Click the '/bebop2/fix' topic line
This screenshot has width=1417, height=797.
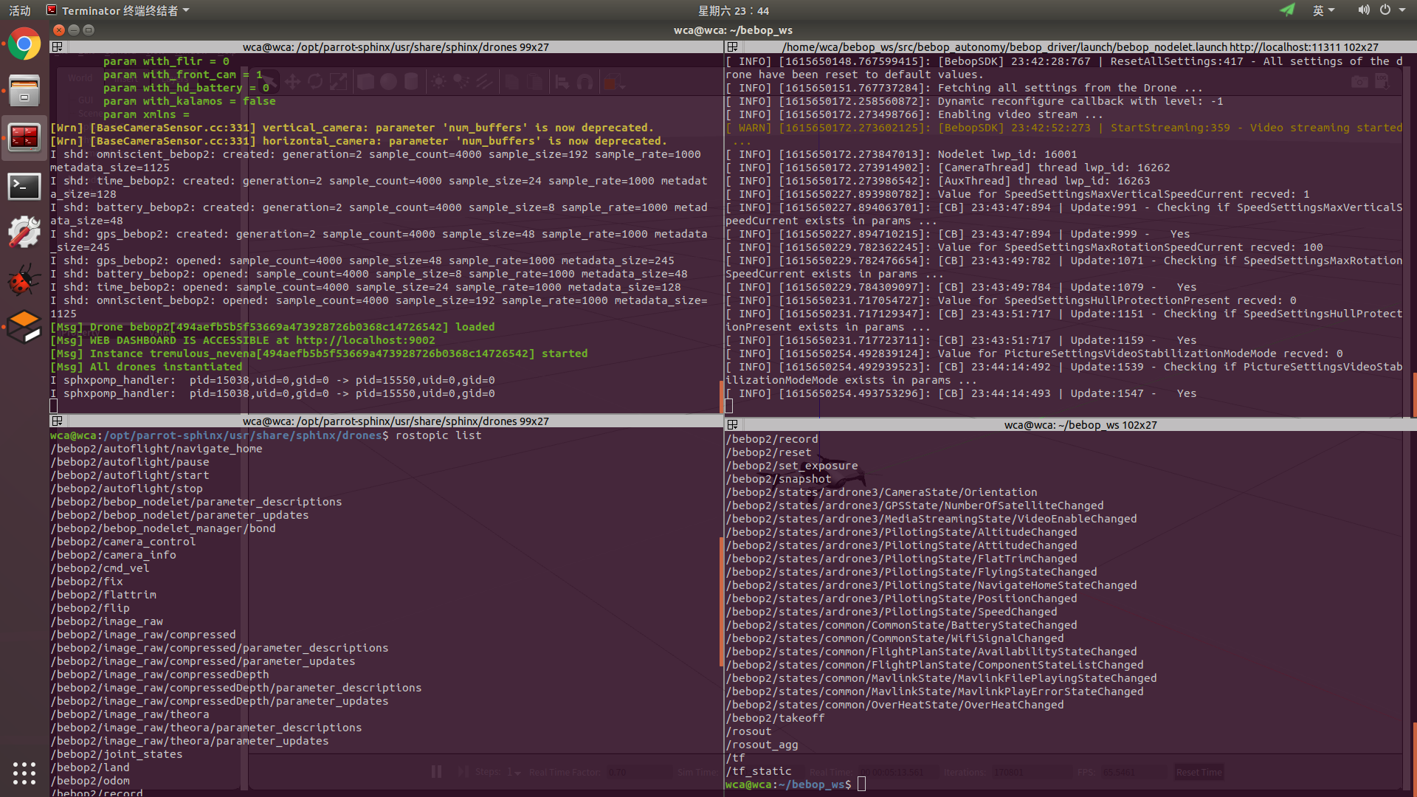click(x=86, y=582)
